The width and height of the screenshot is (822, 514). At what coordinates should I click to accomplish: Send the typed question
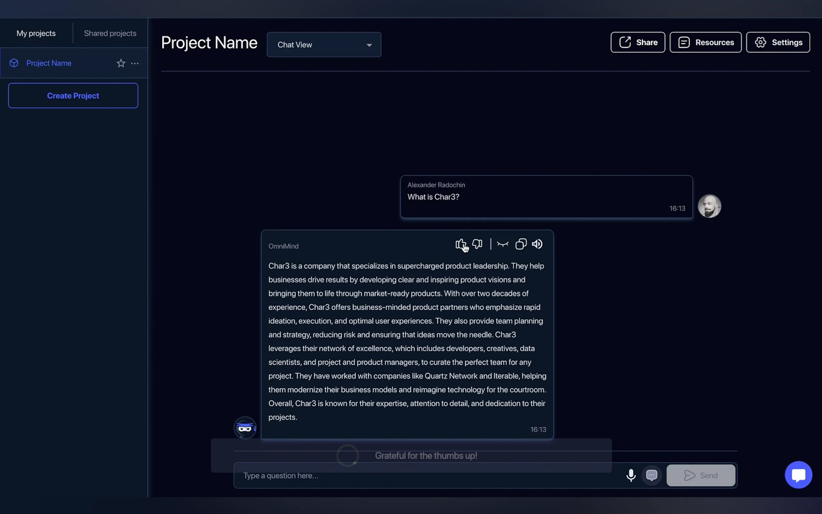(701, 475)
